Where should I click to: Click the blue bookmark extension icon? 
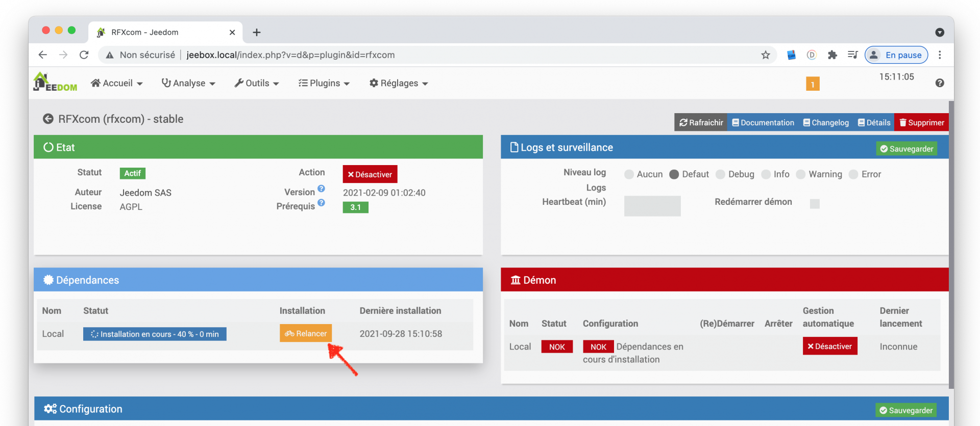(x=791, y=55)
